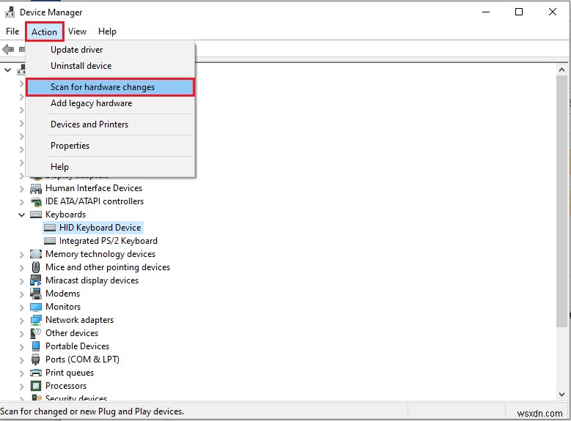Screen dimensions: 571x421
Task: Select Miracast display devices label
Action: coord(92,280)
